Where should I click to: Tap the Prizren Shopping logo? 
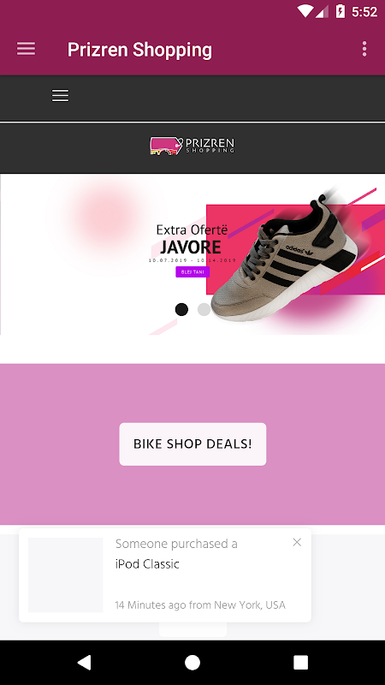[192, 146]
